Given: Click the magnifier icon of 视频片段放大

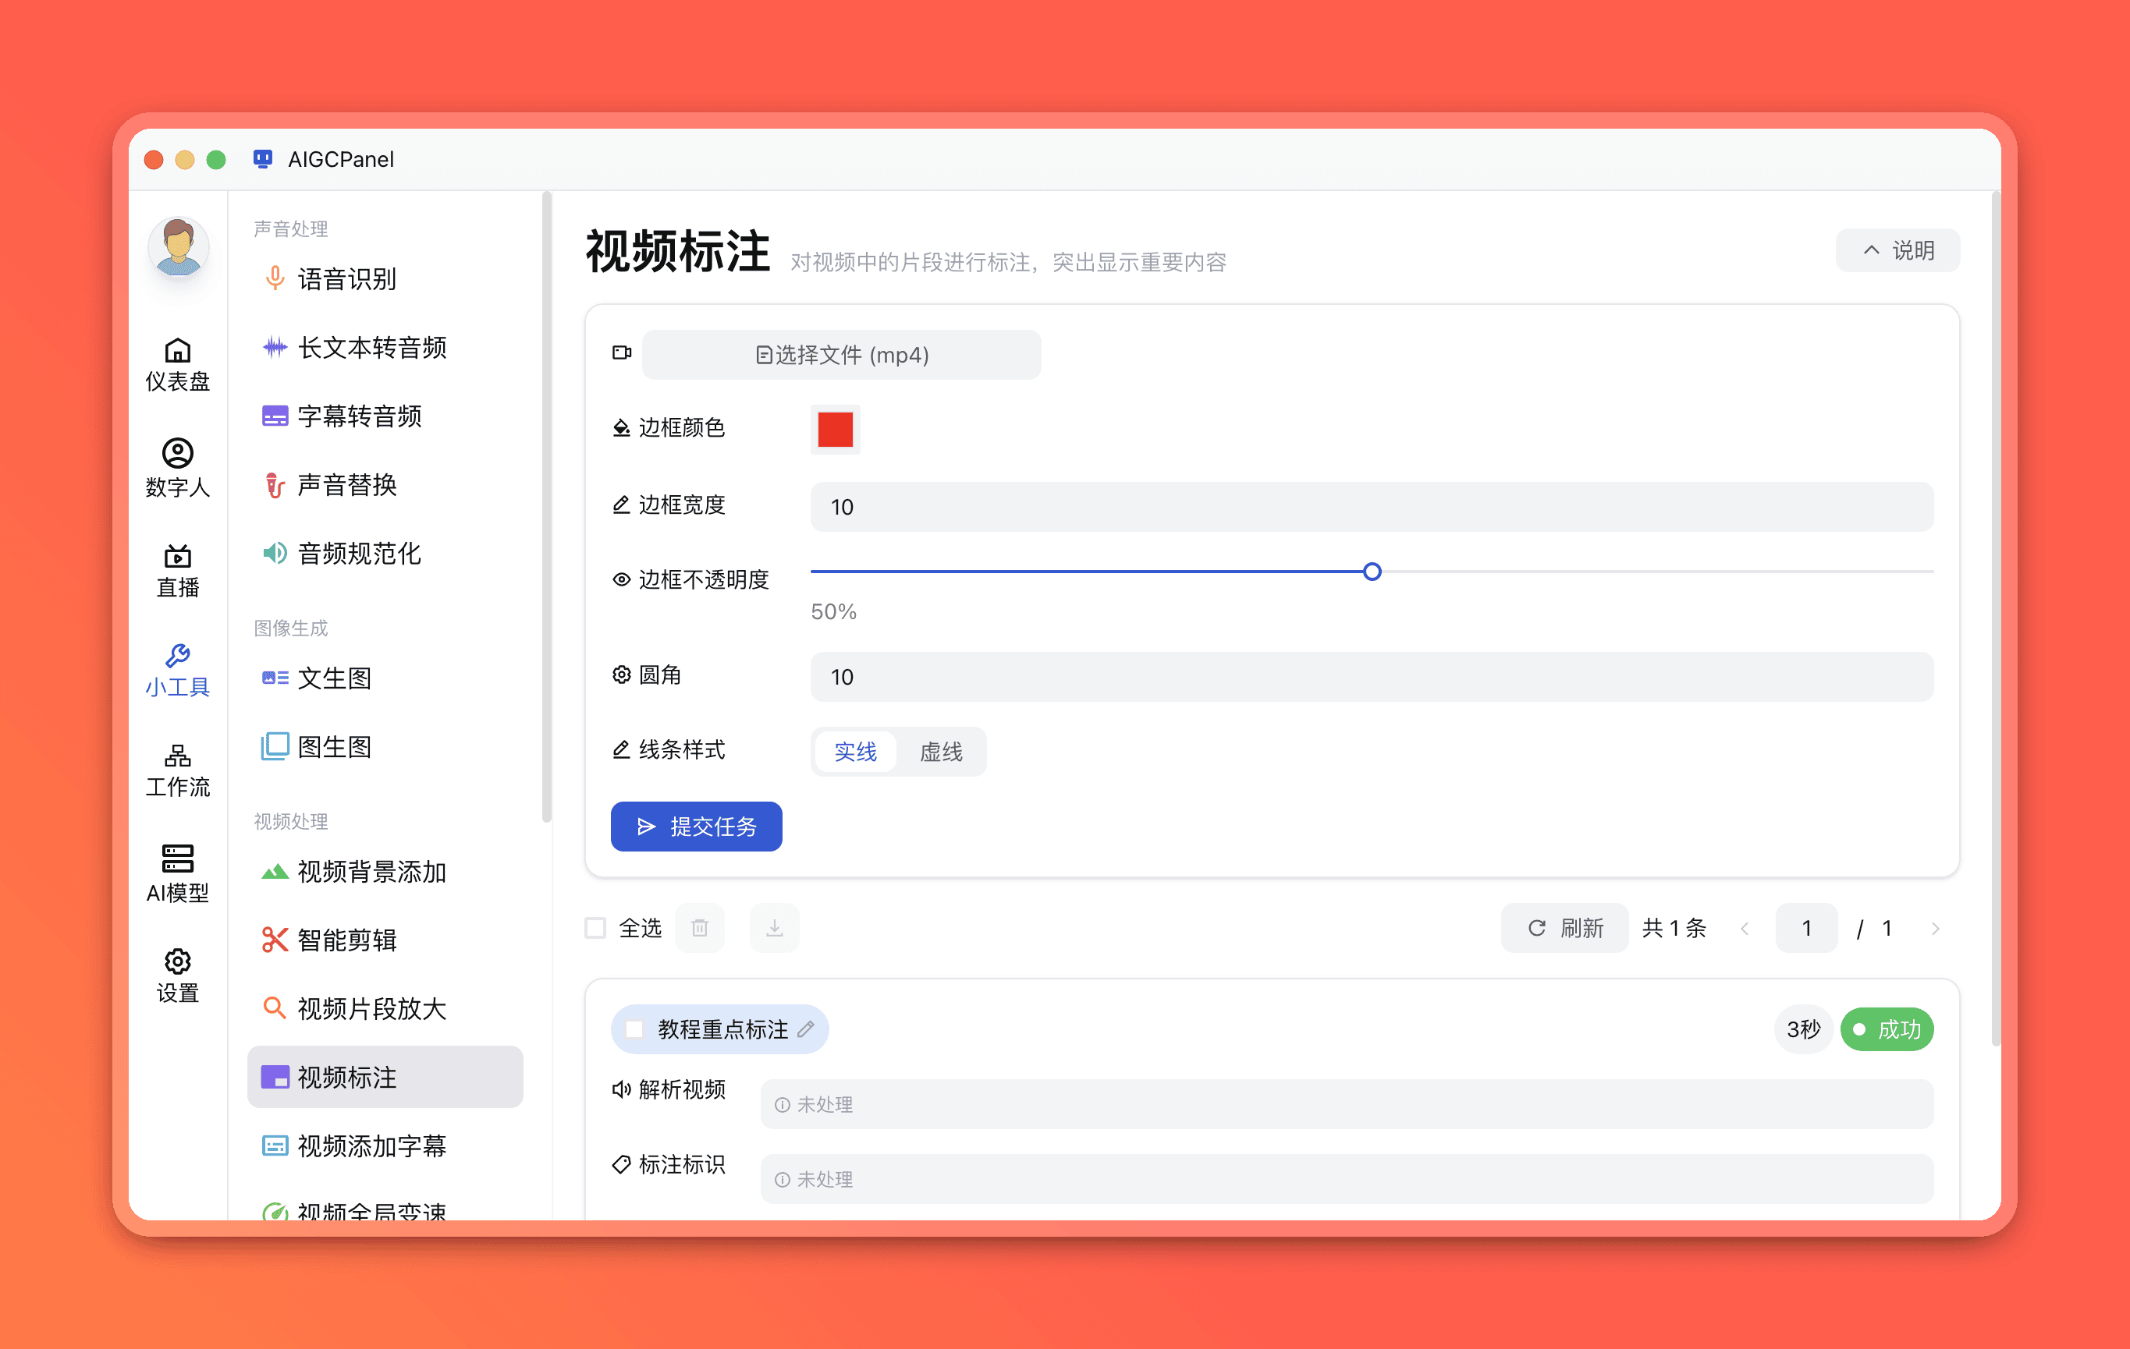Looking at the screenshot, I should coord(275,1007).
